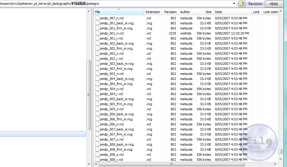
Task: Click the author name yoshida
Action: tap(186, 33)
